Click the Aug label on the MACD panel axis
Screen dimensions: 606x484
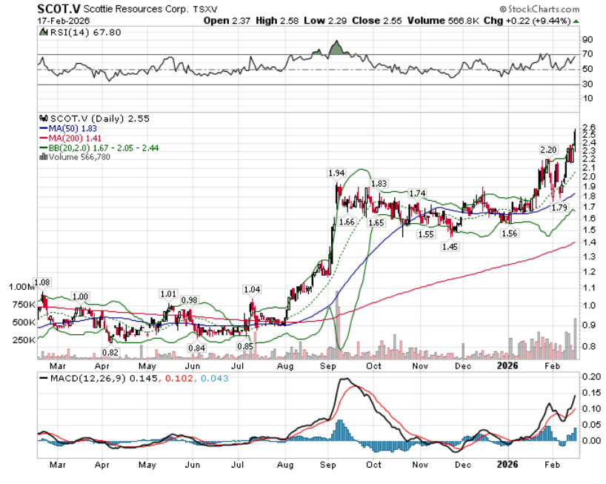[x=284, y=465]
